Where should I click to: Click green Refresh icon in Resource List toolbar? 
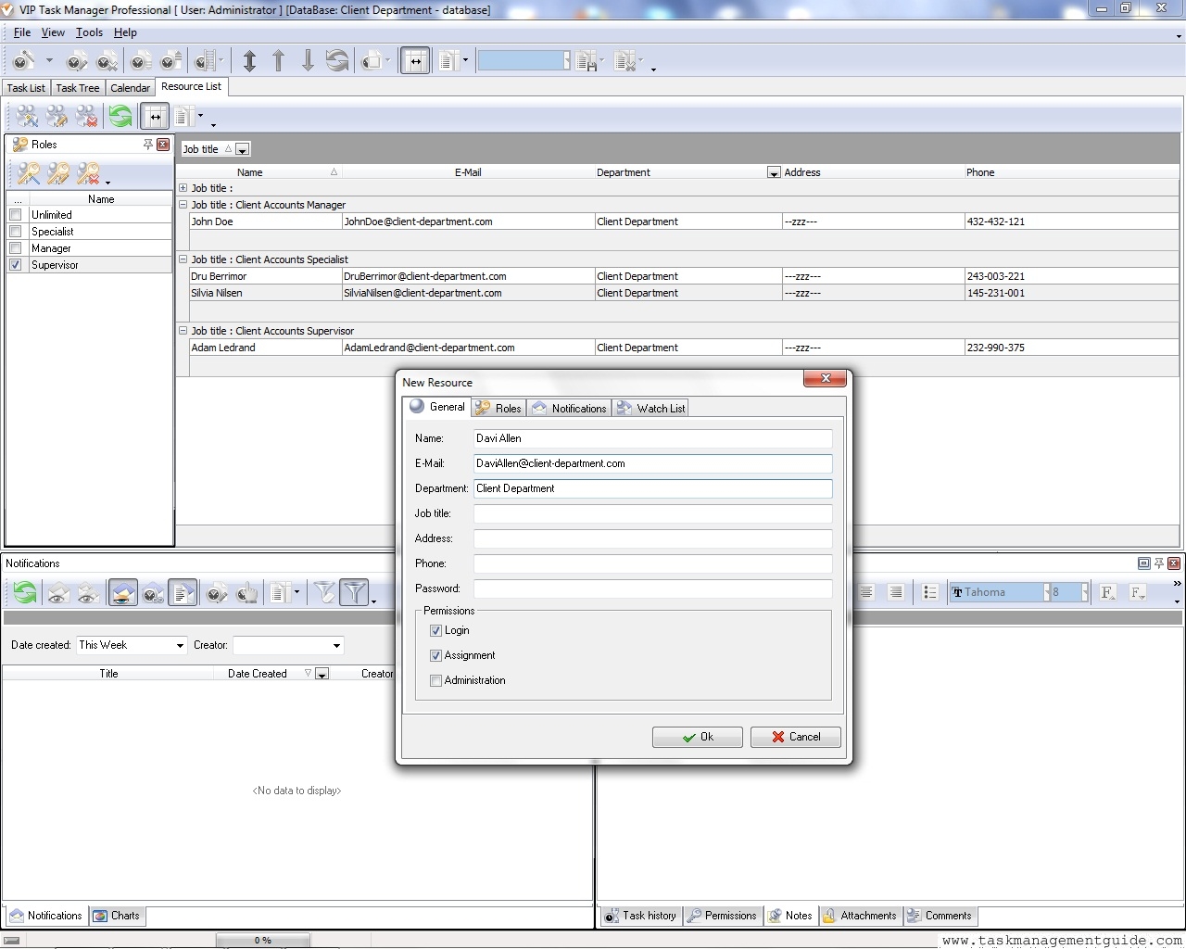(x=120, y=116)
